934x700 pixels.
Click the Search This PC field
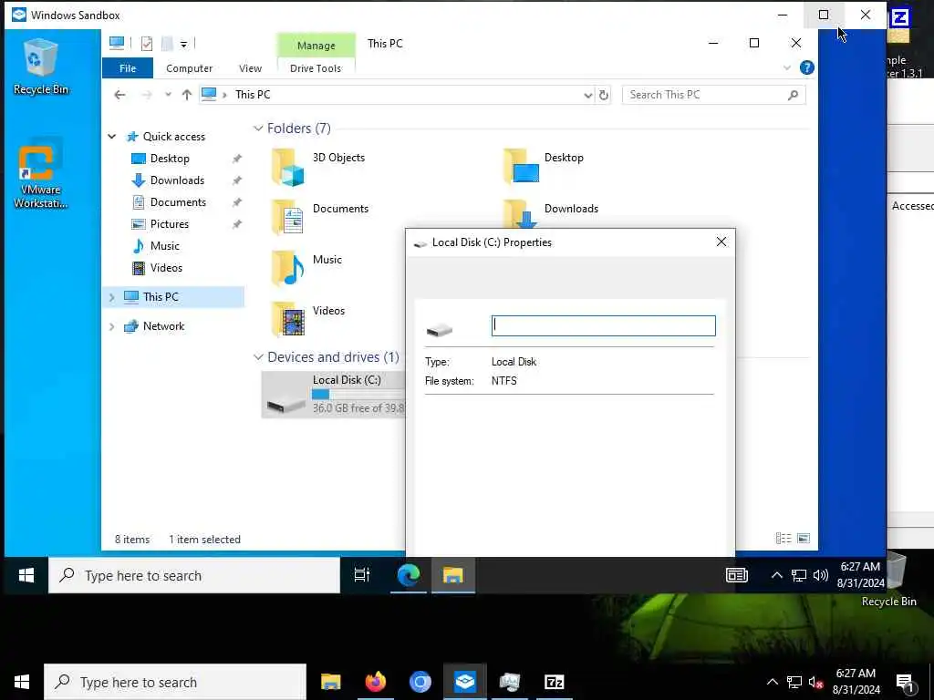[x=713, y=95]
